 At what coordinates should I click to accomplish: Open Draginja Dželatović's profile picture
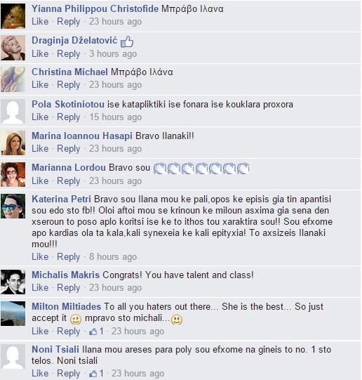click(13, 48)
